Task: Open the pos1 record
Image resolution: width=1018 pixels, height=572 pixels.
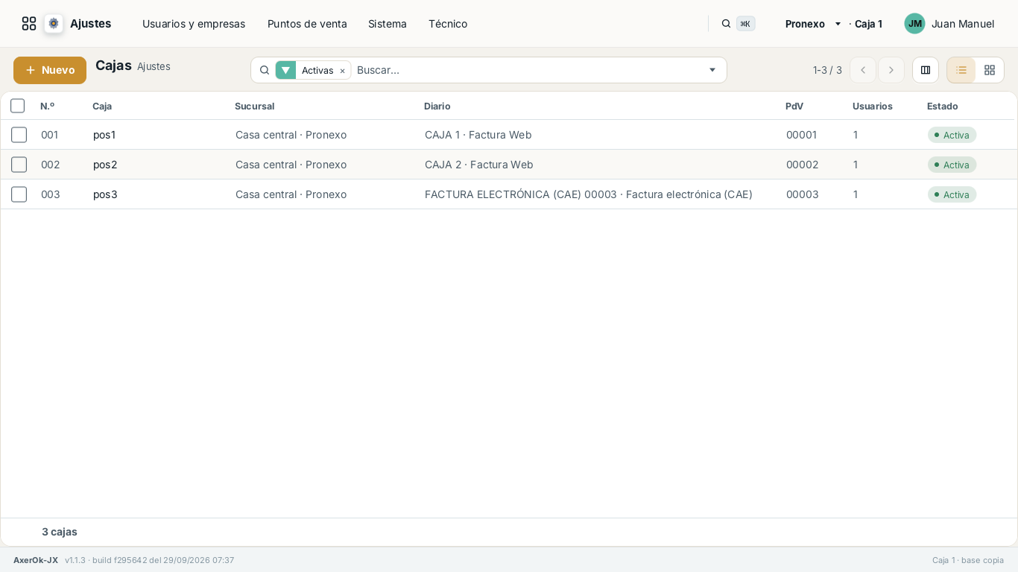Action: 104,135
